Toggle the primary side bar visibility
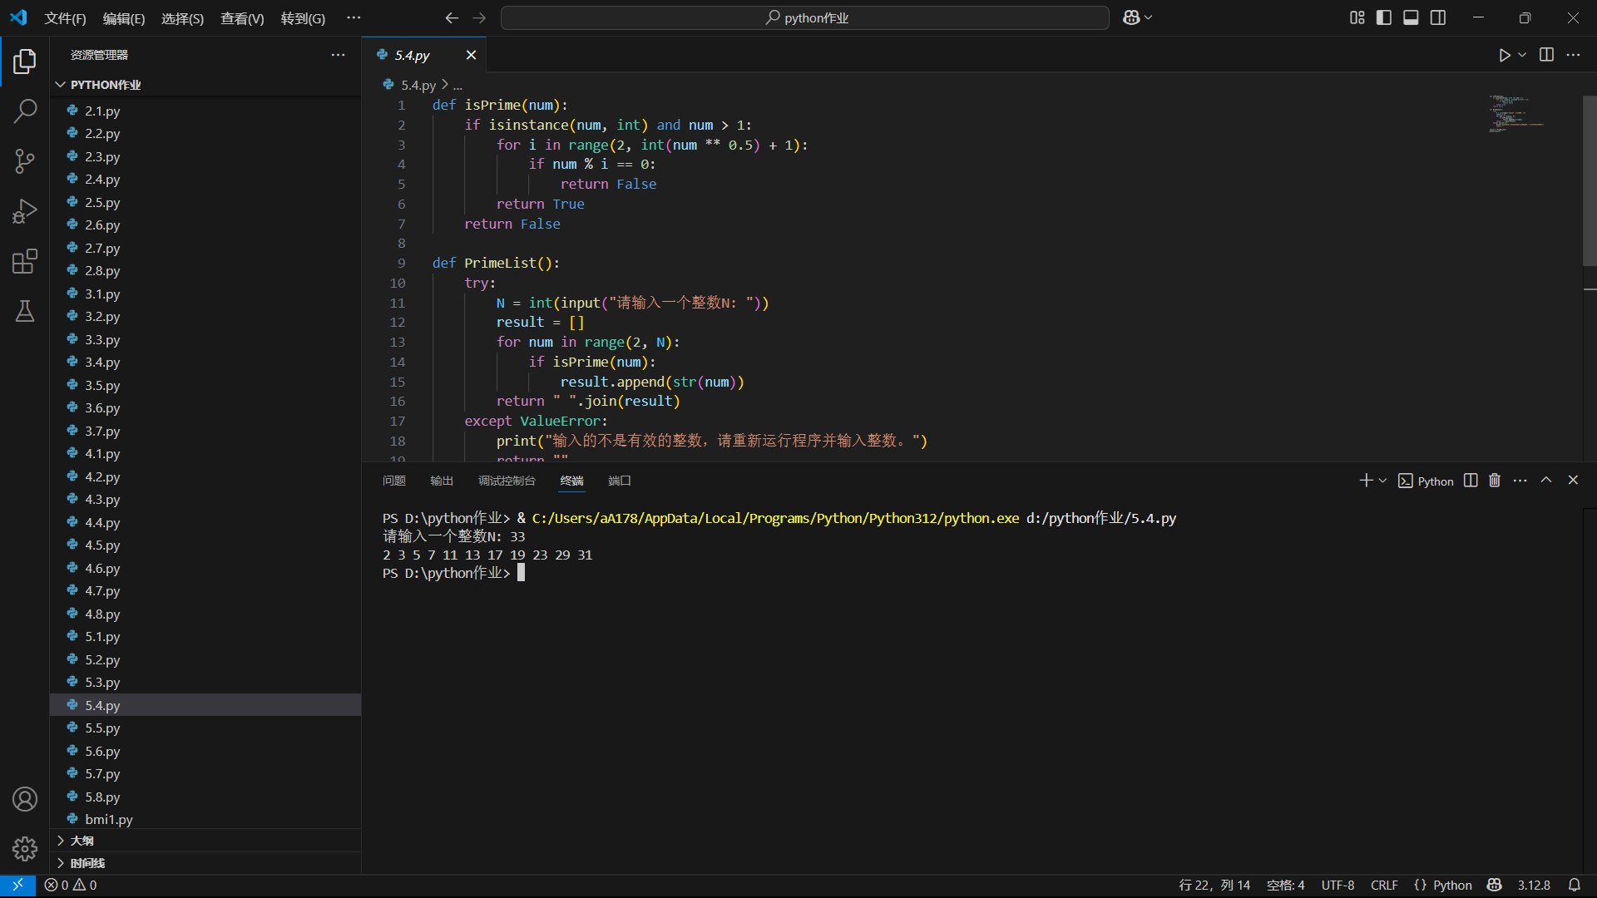 pos(1384,17)
